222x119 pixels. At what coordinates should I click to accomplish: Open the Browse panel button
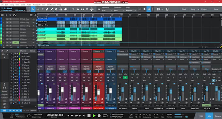coord(218,116)
